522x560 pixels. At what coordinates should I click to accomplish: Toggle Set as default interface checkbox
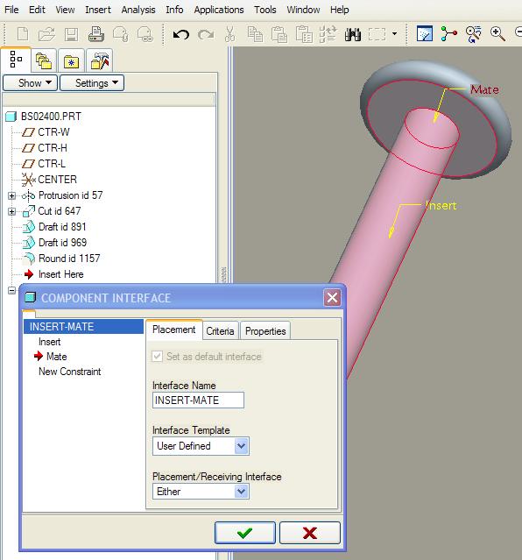tap(157, 357)
